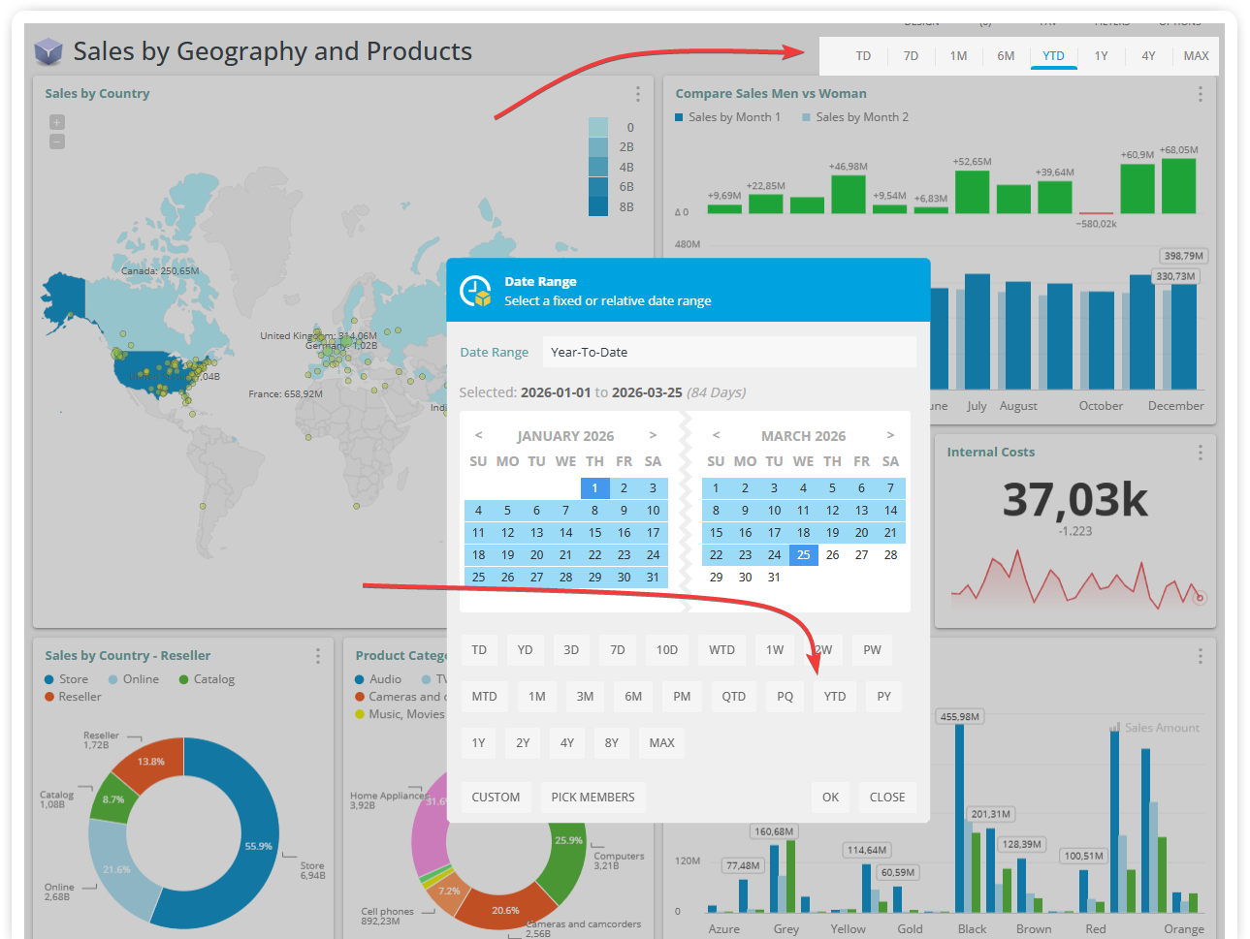Image resolution: width=1250 pixels, height=939 pixels.
Task: Select March 26 in the calendar
Action: point(832,555)
